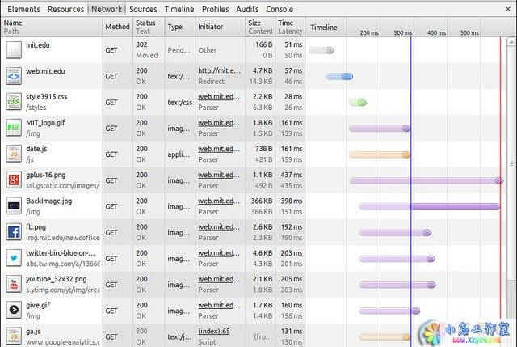Click the mit.edu blank document icon
The height and width of the screenshot is (347, 517).
tap(14, 50)
